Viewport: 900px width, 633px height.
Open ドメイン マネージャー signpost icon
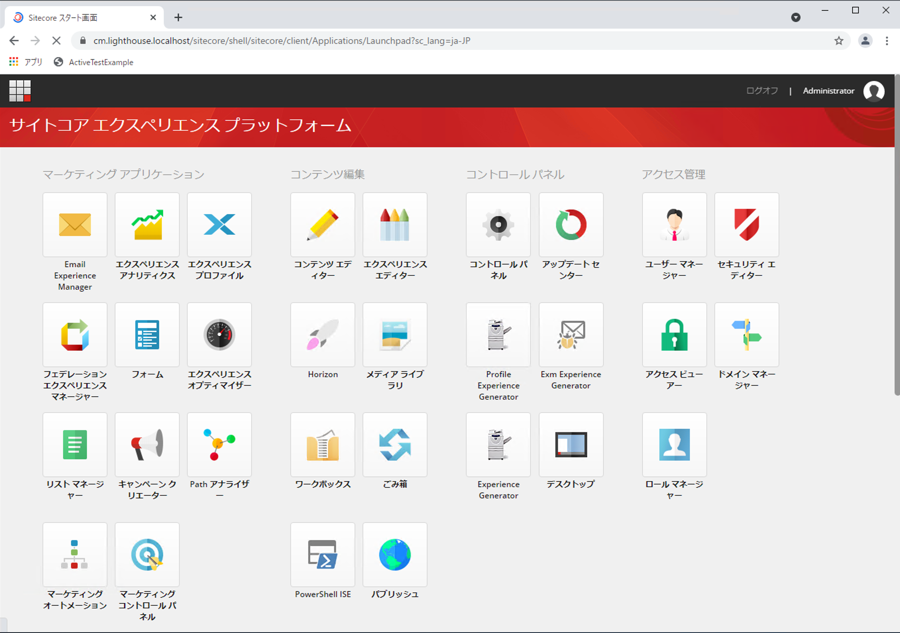click(746, 335)
